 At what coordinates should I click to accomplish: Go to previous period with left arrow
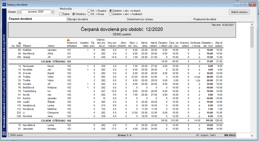coord(19,12)
